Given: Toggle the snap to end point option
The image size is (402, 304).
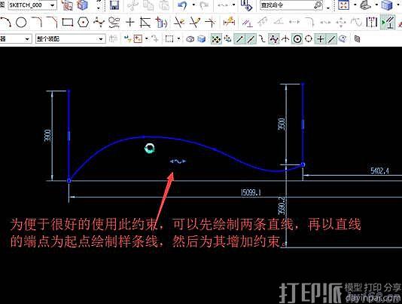Looking at the screenshot, I should (239, 39).
